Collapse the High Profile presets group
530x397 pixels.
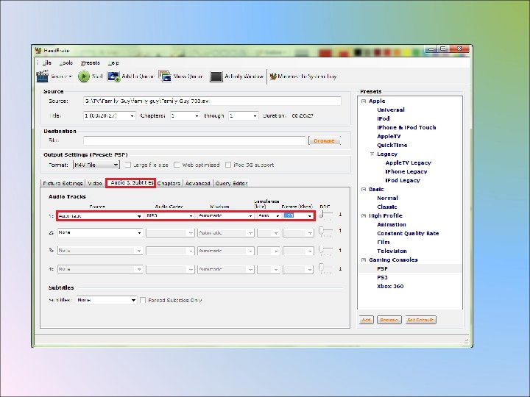[364, 215]
